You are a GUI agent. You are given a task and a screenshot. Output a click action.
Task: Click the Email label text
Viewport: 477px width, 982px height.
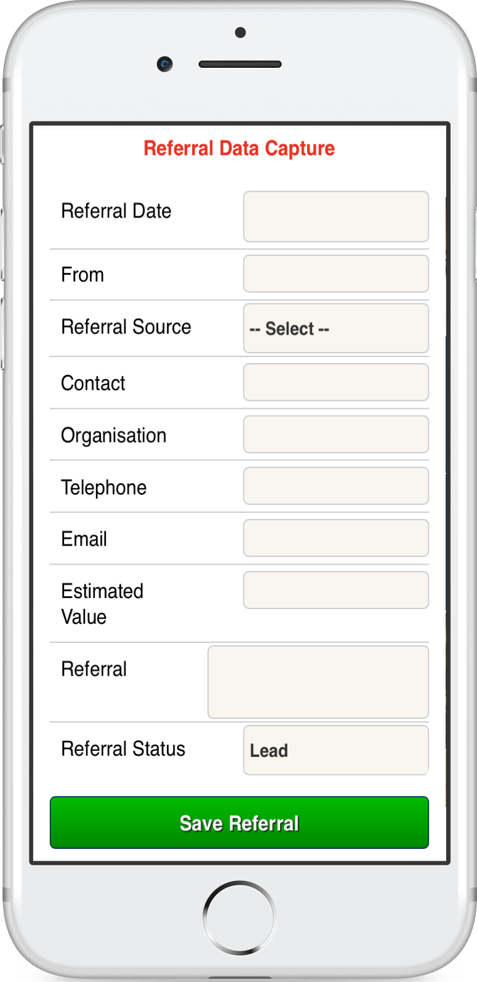(84, 539)
